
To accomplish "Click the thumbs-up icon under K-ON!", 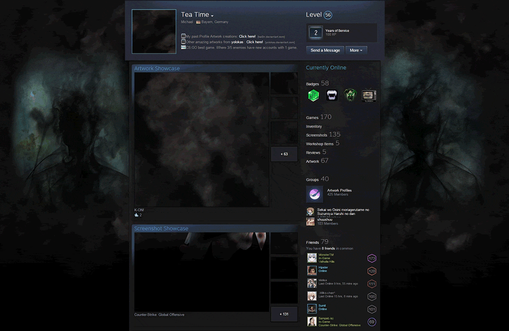I will (x=136, y=215).
